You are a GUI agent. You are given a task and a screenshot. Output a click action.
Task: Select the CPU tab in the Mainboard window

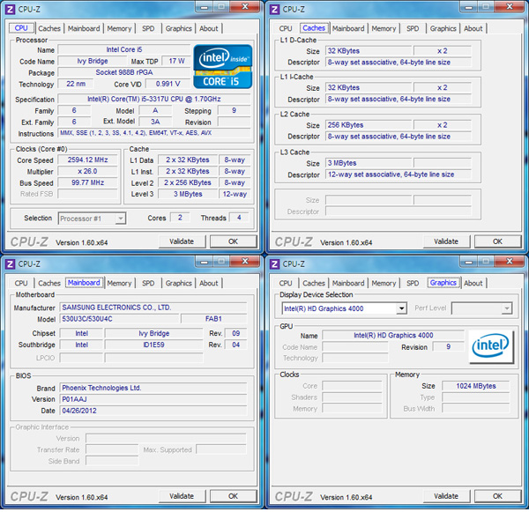(x=21, y=283)
